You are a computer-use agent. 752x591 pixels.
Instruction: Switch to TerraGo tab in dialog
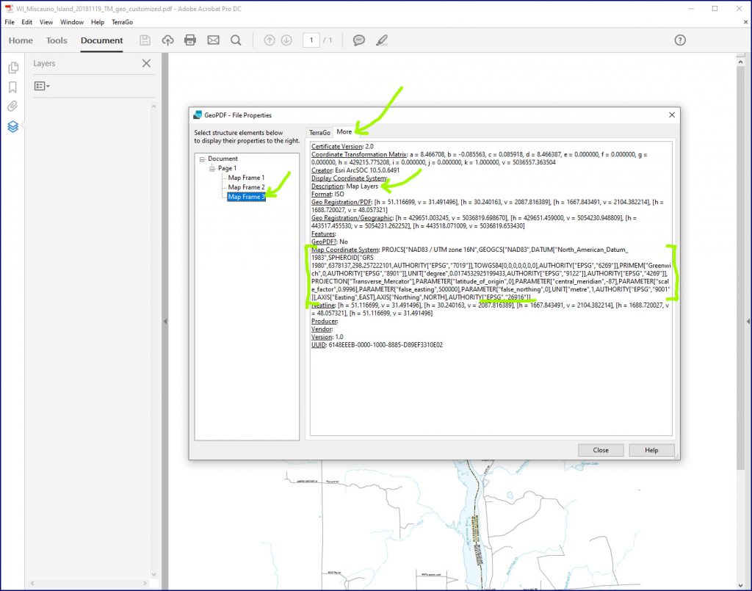[319, 133]
